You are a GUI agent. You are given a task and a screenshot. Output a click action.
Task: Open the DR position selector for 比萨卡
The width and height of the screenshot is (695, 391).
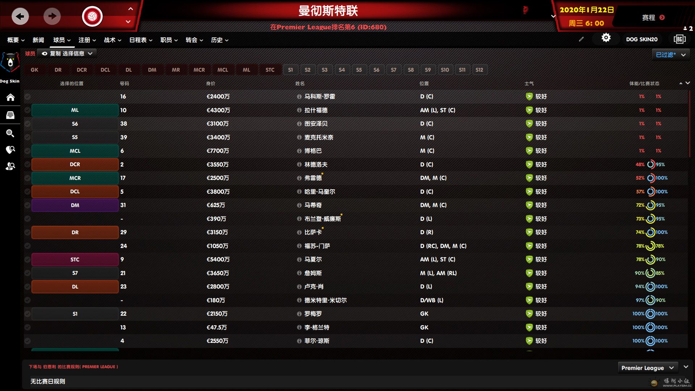pos(75,232)
